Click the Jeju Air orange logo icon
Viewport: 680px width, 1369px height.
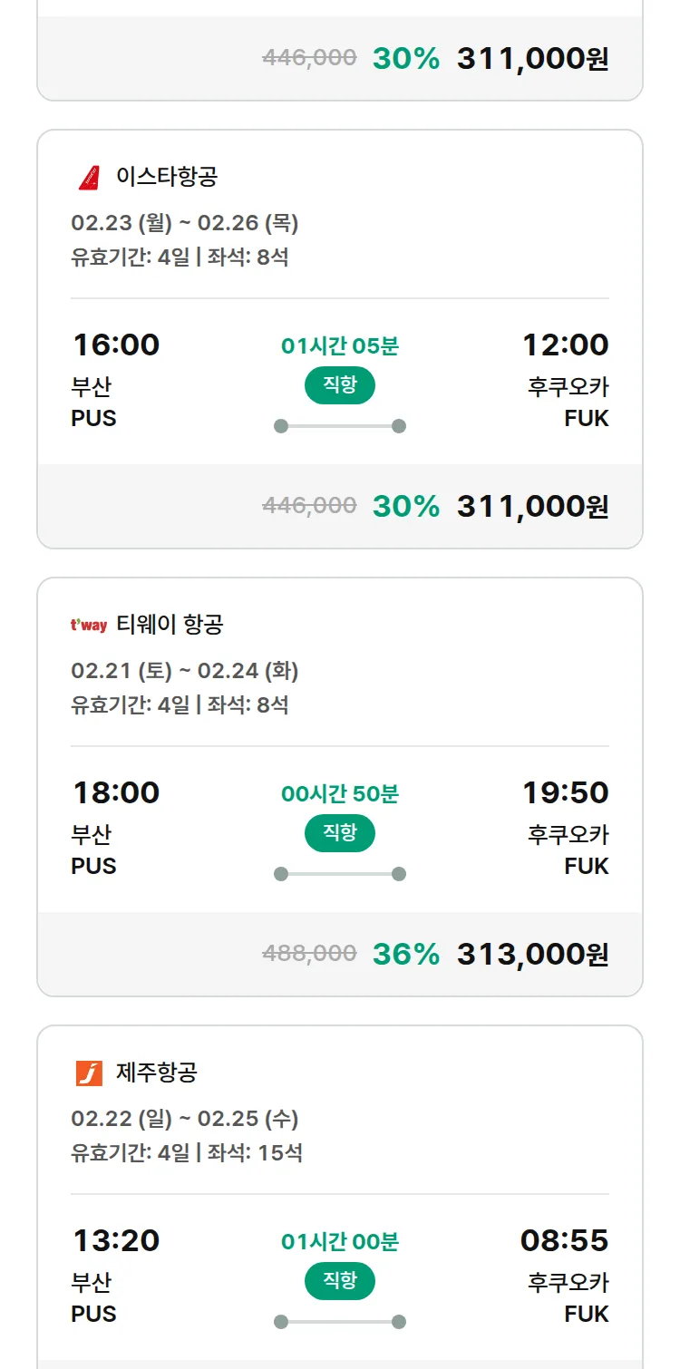point(89,1073)
